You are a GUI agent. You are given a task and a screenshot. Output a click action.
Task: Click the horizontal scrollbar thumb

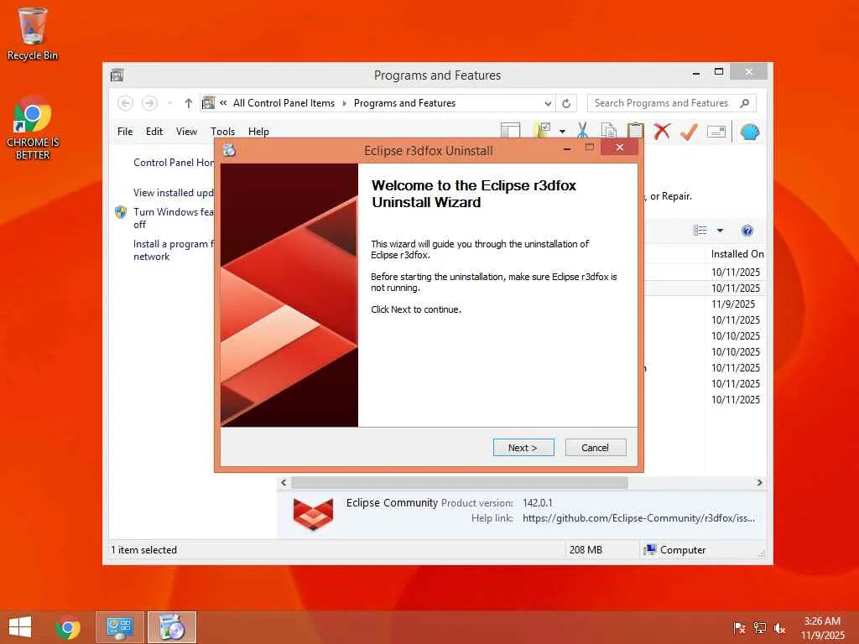pos(459,482)
